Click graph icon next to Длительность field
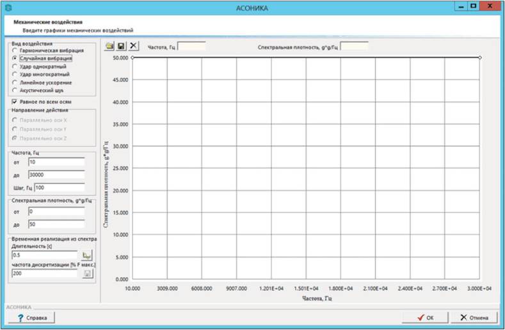The width and height of the screenshot is (505, 330). 88,255
